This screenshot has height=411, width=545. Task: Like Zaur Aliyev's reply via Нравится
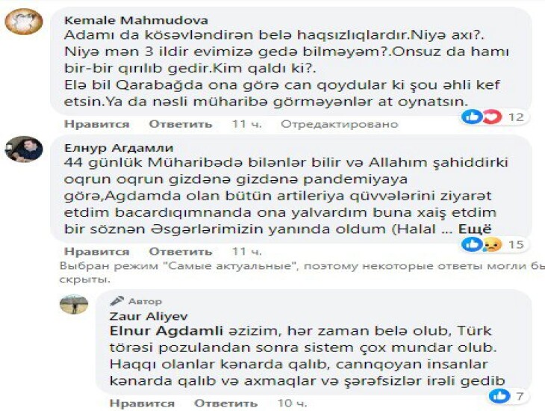click(x=142, y=404)
